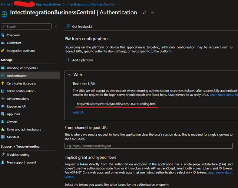Click the Integration assistant rocket icon
The image size is (238, 188).
coord(3,50)
